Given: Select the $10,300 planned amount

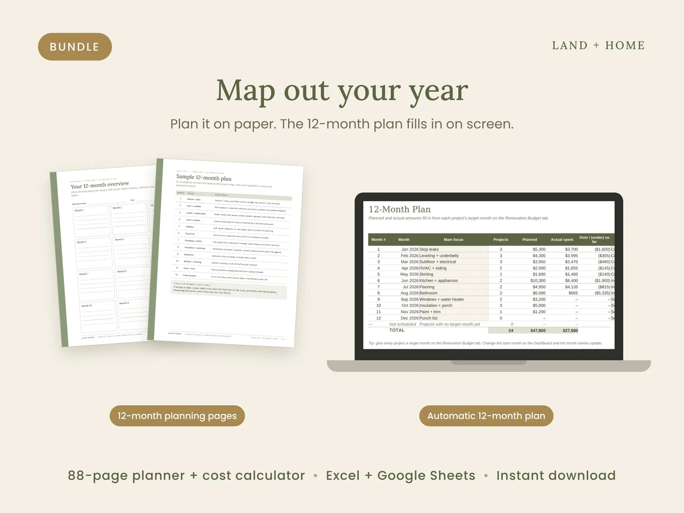Looking at the screenshot, I should pos(538,280).
